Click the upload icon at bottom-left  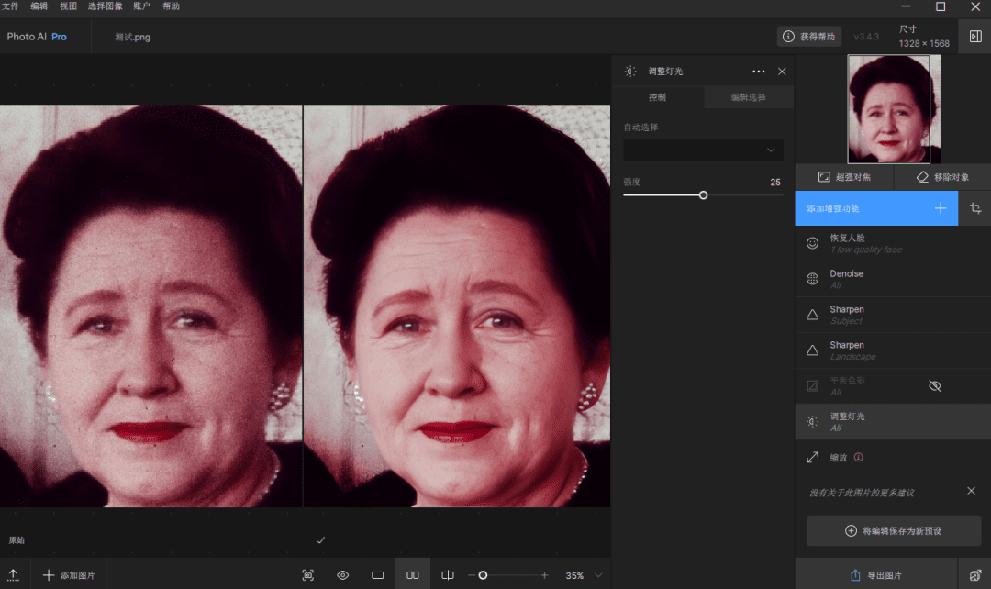click(x=14, y=575)
